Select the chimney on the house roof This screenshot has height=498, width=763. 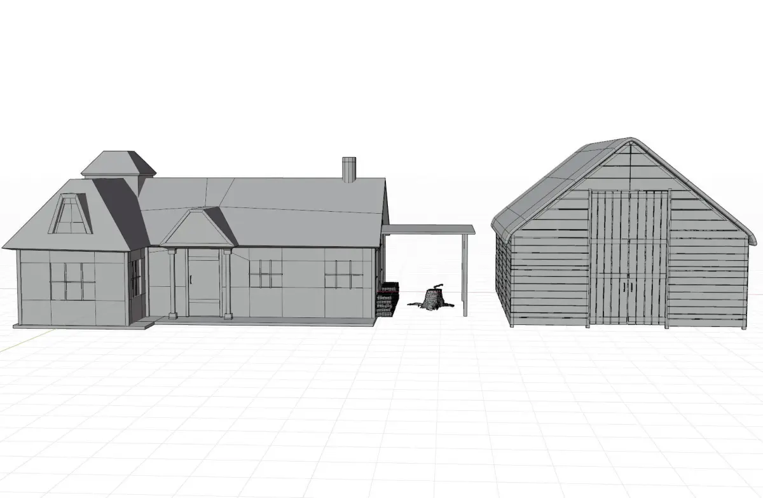point(348,170)
